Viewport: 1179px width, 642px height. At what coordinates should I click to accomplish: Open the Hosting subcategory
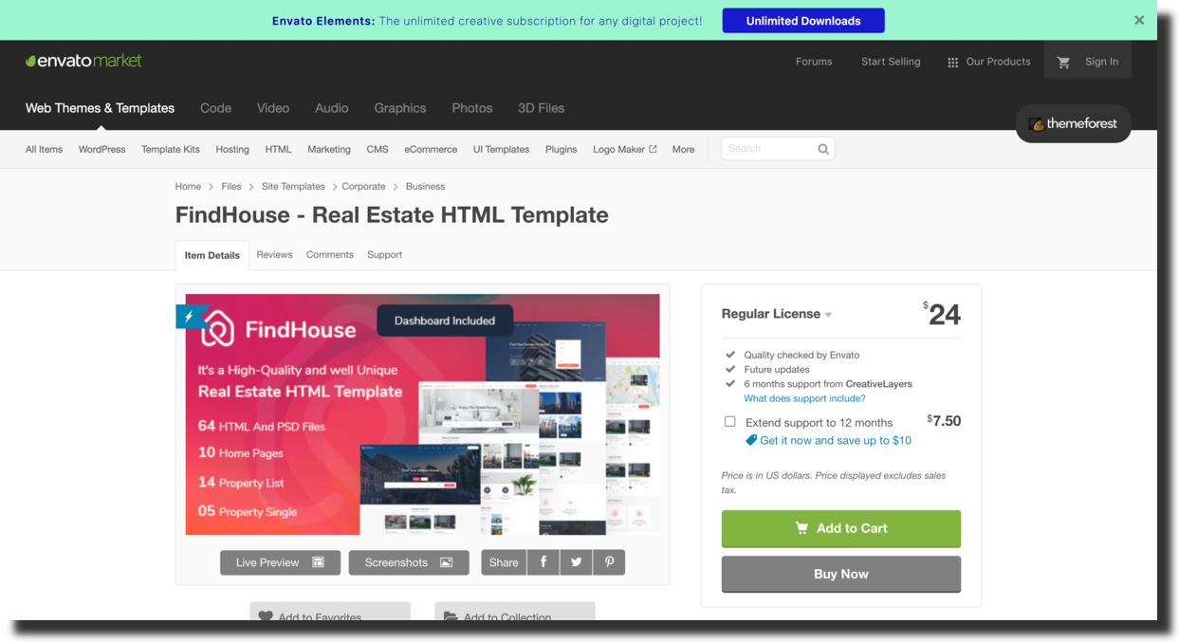232,149
